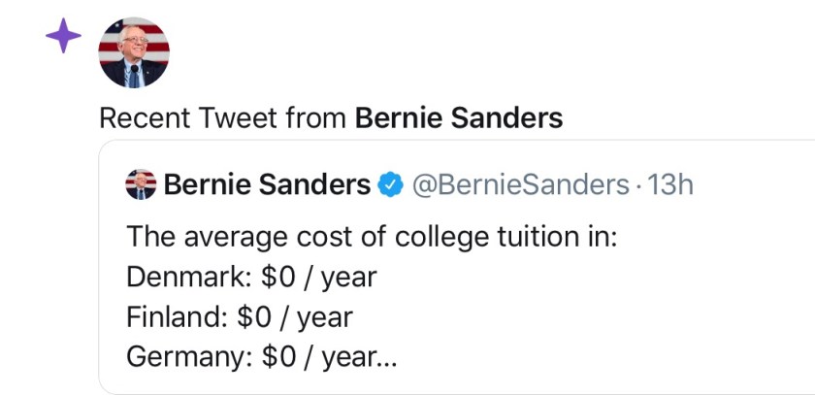The width and height of the screenshot is (815, 395).
Task: Open the tweet author name "Bernie Sanders" in the card
Action: point(267,184)
